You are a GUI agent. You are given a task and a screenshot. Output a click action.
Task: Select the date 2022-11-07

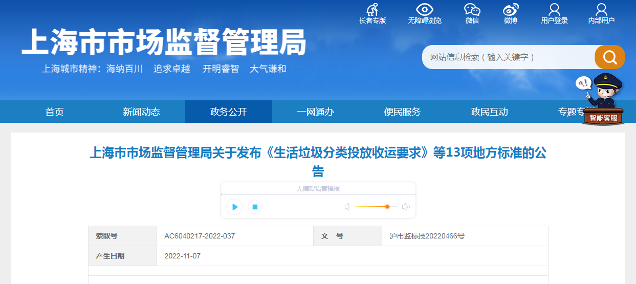182,256
